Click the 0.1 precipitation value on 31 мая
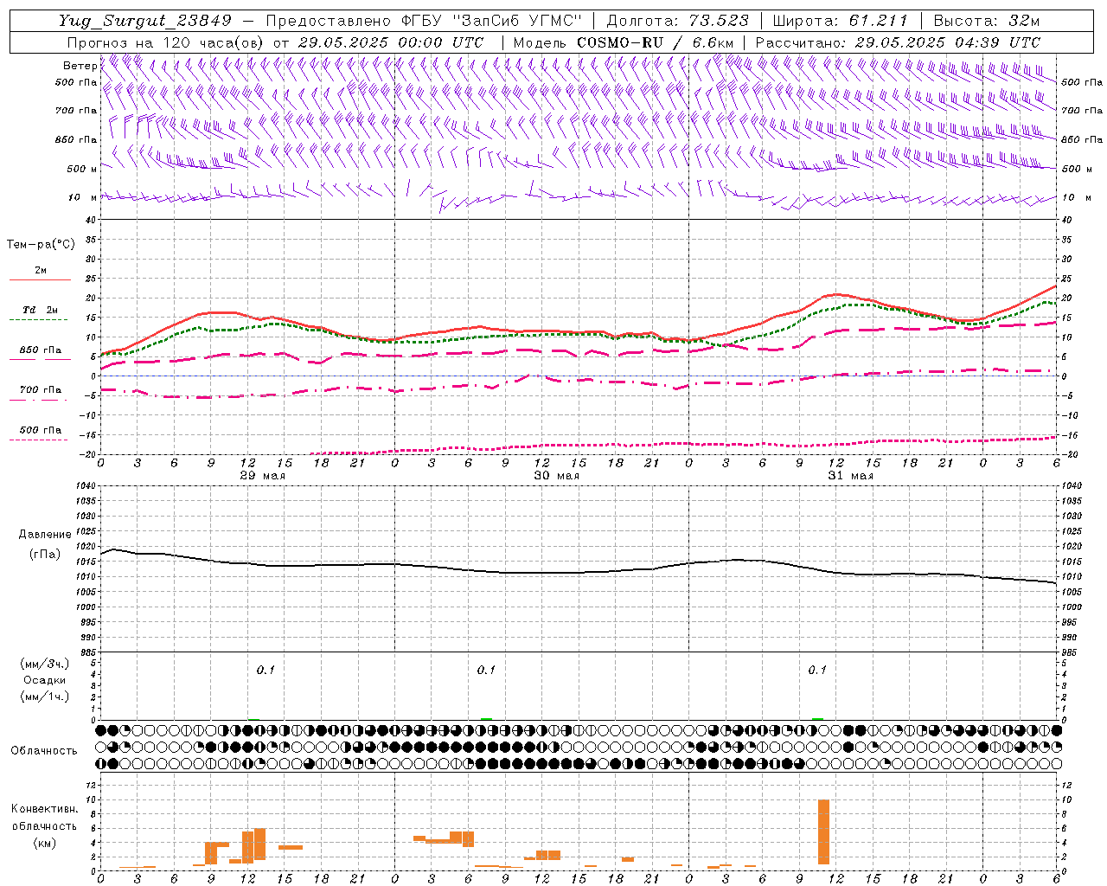1107x886 pixels. point(817,671)
